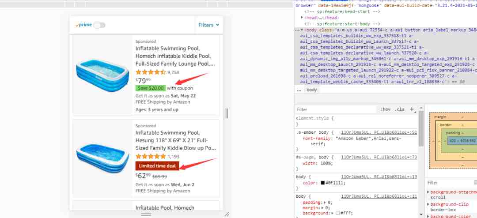
Task: Click the Save $20.00 coupon badge
Action: 151,88
